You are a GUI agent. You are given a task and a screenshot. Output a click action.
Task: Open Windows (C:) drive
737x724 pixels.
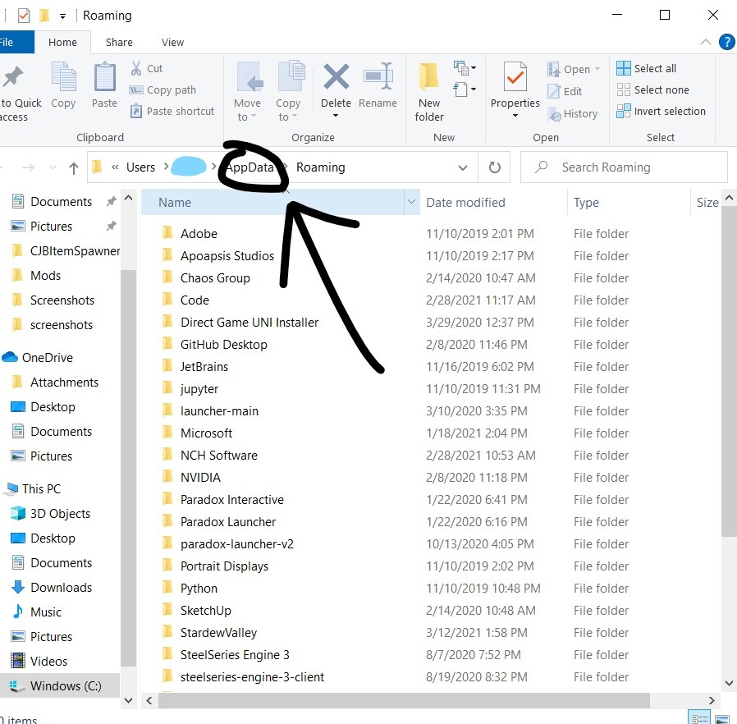[x=60, y=686]
